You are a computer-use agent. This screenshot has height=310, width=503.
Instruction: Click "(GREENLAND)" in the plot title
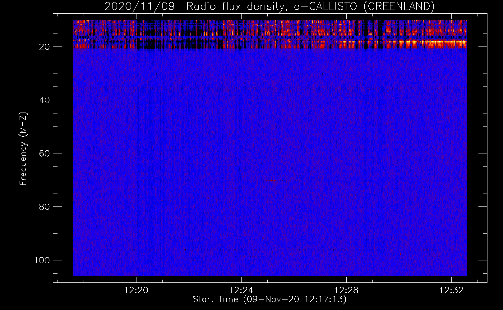pos(399,7)
